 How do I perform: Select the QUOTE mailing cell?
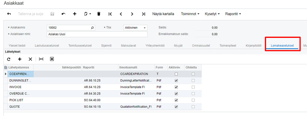(21, 107)
